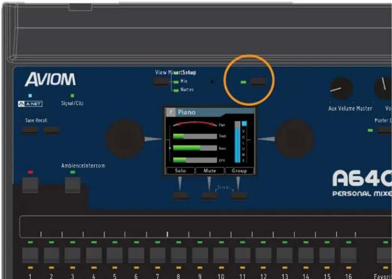The height and width of the screenshot is (279, 392).
Task: Select channel 11 button
Action: tap(242, 255)
